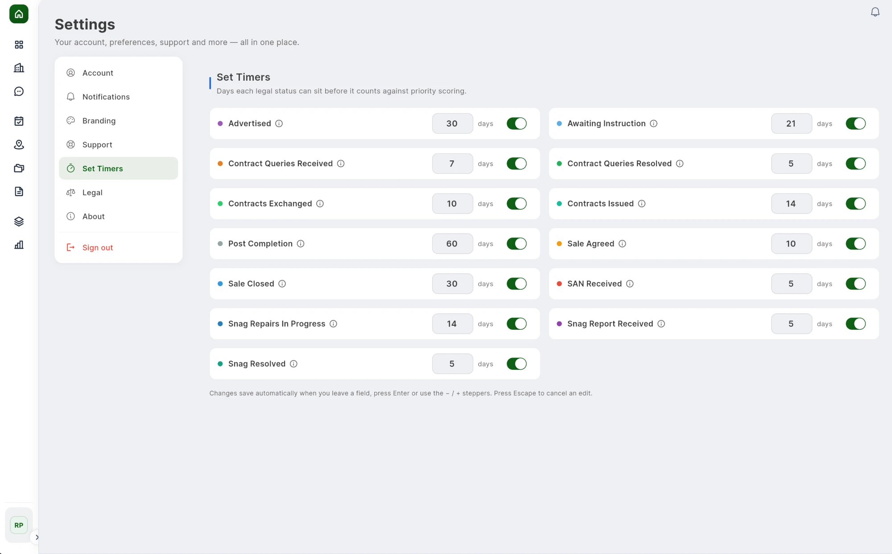Show info for Sale Closed

tap(282, 284)
